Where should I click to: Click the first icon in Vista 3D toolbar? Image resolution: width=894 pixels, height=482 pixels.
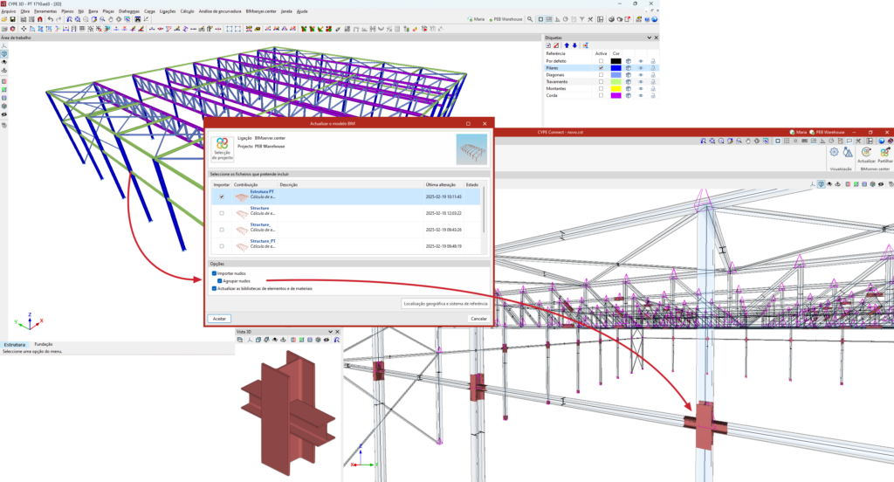[x=240, y=340]
